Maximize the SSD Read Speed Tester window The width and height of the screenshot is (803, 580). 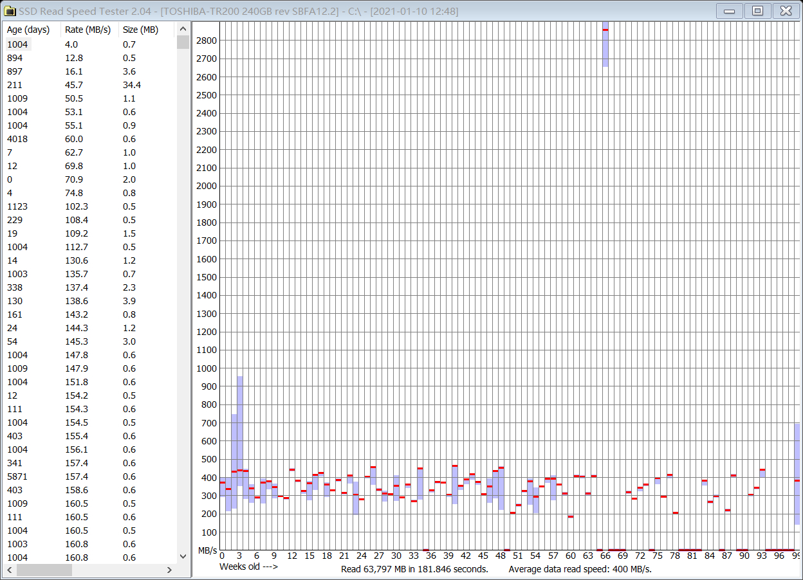pos(758,10)
